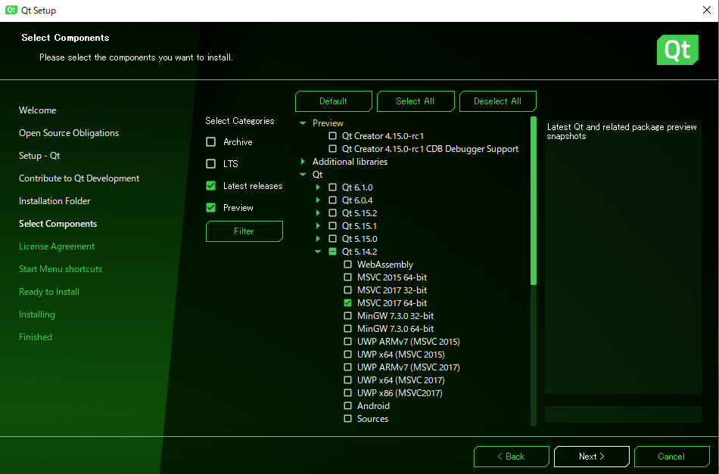Close the Qt Setup window

click(707, 10)
